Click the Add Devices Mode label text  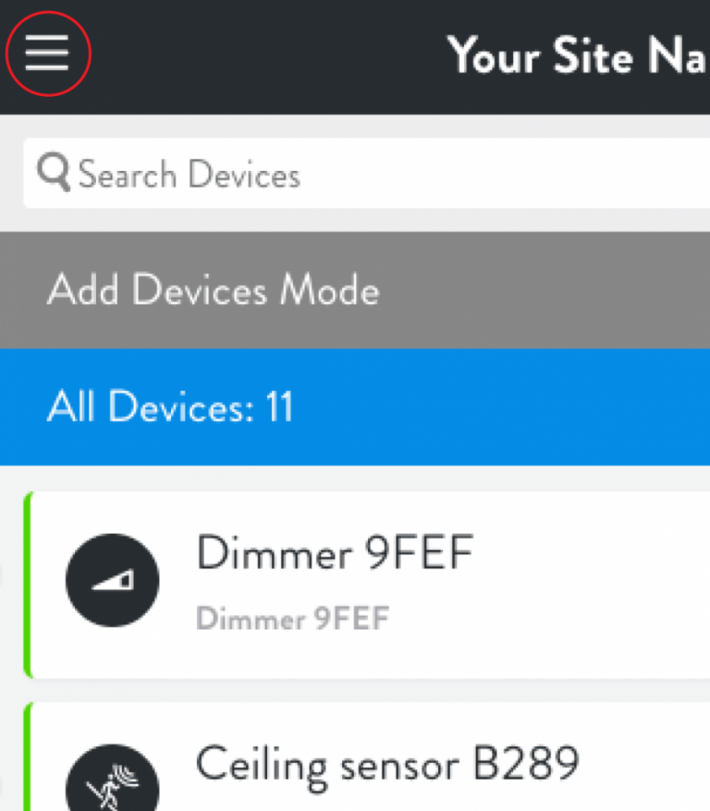213,290
